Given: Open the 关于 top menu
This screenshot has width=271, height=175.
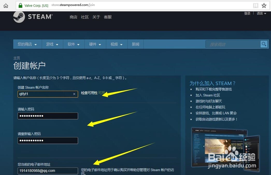Looking at the screenshot, I should click(x=96, y=17).
